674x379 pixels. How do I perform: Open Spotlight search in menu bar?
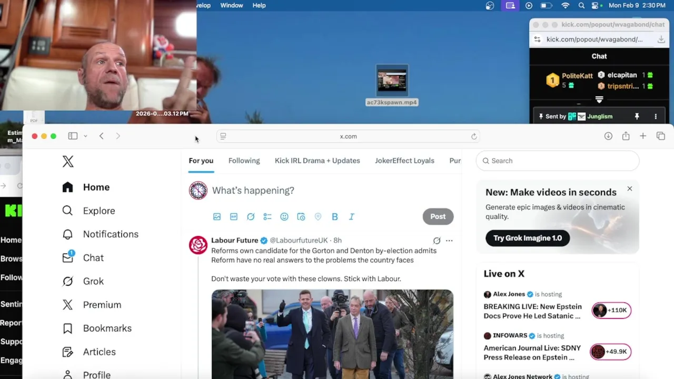[581, 5]
